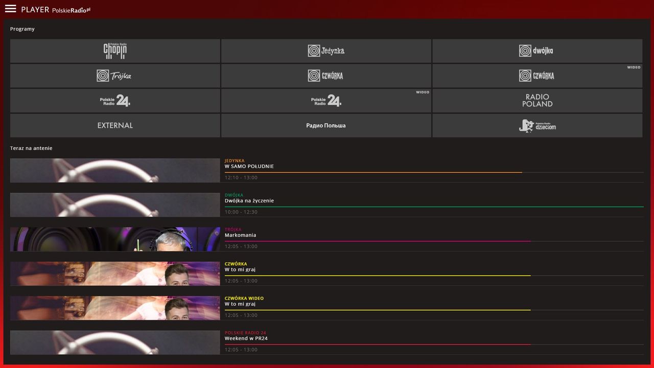Open the Markomania programme thumbnail

pos(115,239)
